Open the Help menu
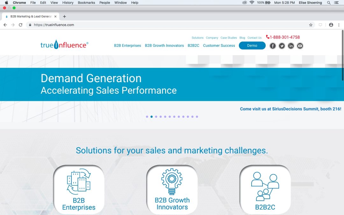344x215 pixels. click(135, 3)
